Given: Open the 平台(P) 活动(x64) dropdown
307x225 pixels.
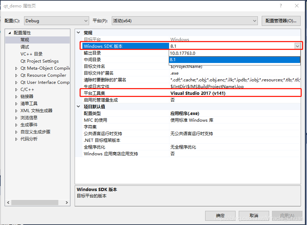Looking at the screenshot, I should point(185,21).
